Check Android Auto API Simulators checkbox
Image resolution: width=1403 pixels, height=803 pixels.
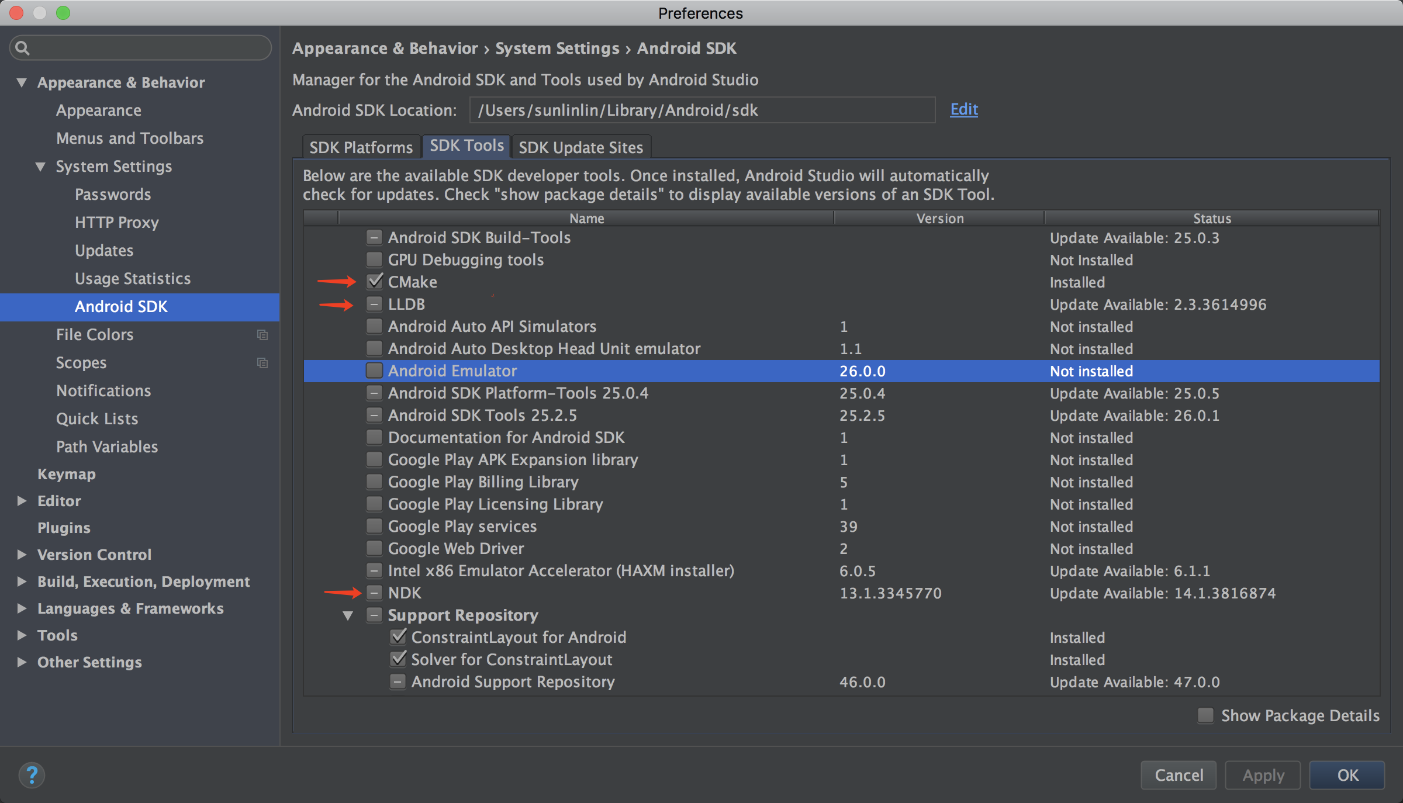point(374,326)
